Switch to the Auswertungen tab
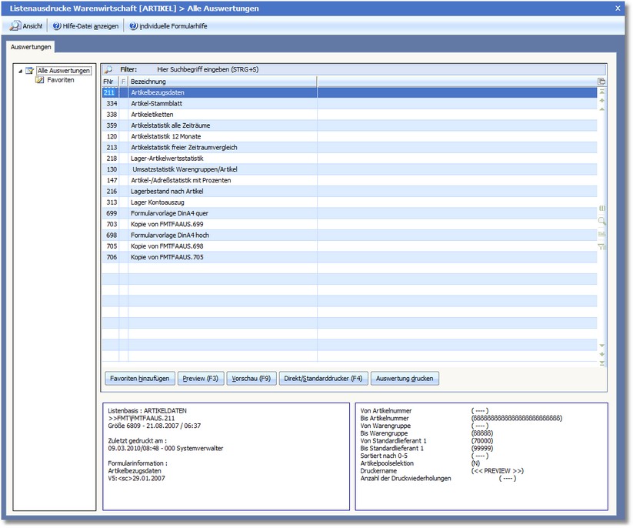 point(32,48)
